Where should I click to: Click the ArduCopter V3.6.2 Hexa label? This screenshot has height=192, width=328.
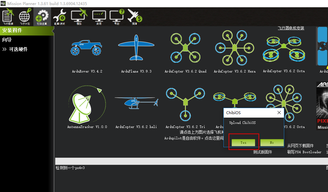[x=234, y=71]
